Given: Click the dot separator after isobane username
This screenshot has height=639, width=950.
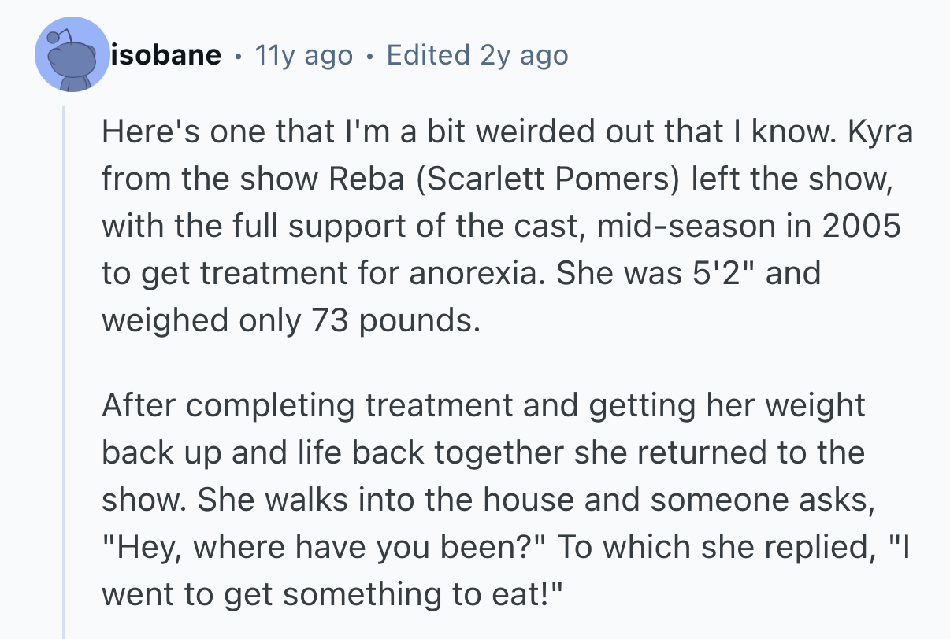Looking at the screenshot, I should point(238,56).
